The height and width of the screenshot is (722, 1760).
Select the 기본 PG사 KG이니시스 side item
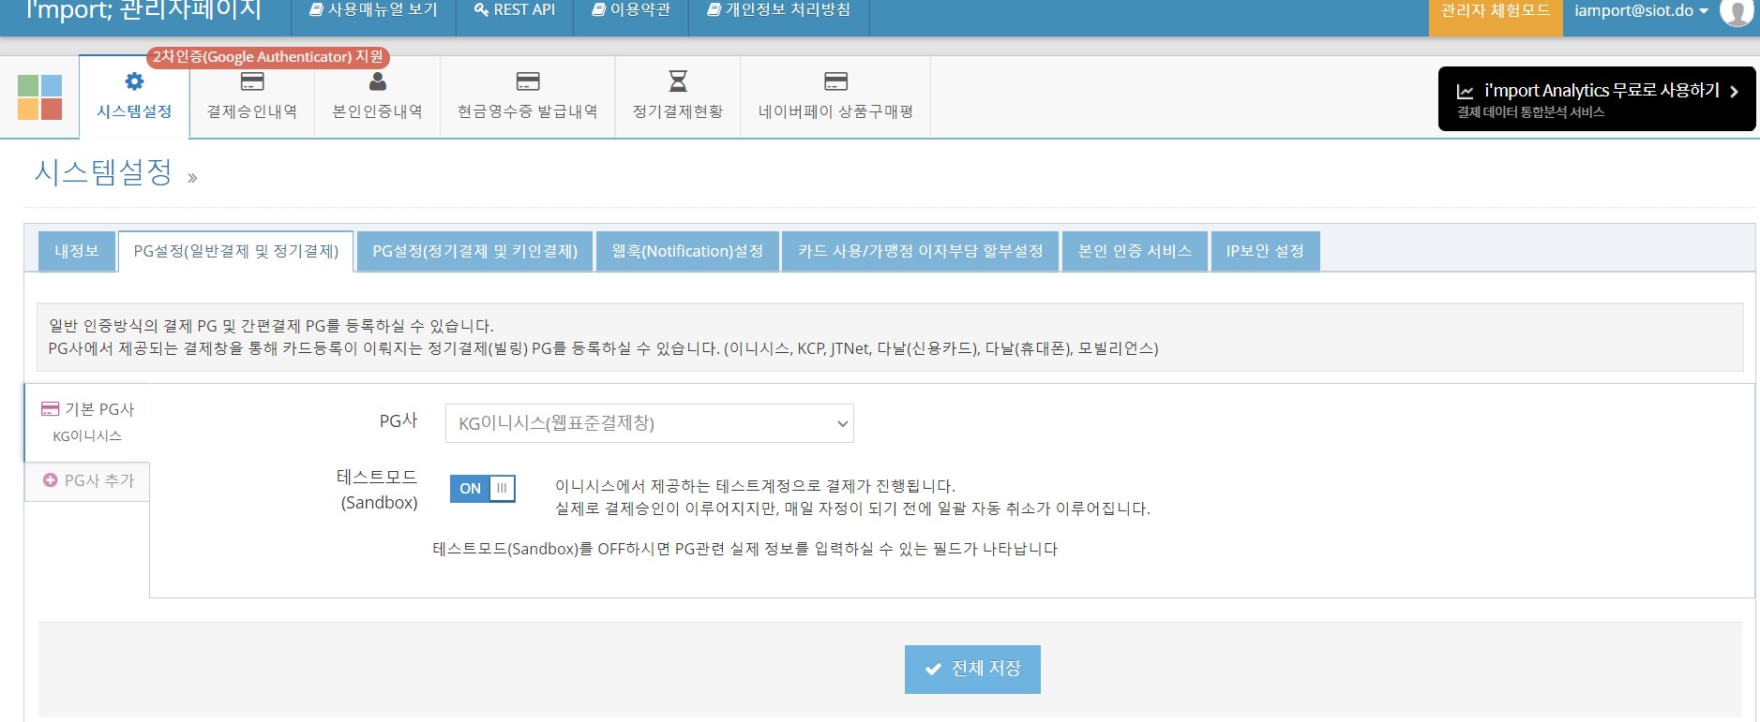tap(87, 421)
